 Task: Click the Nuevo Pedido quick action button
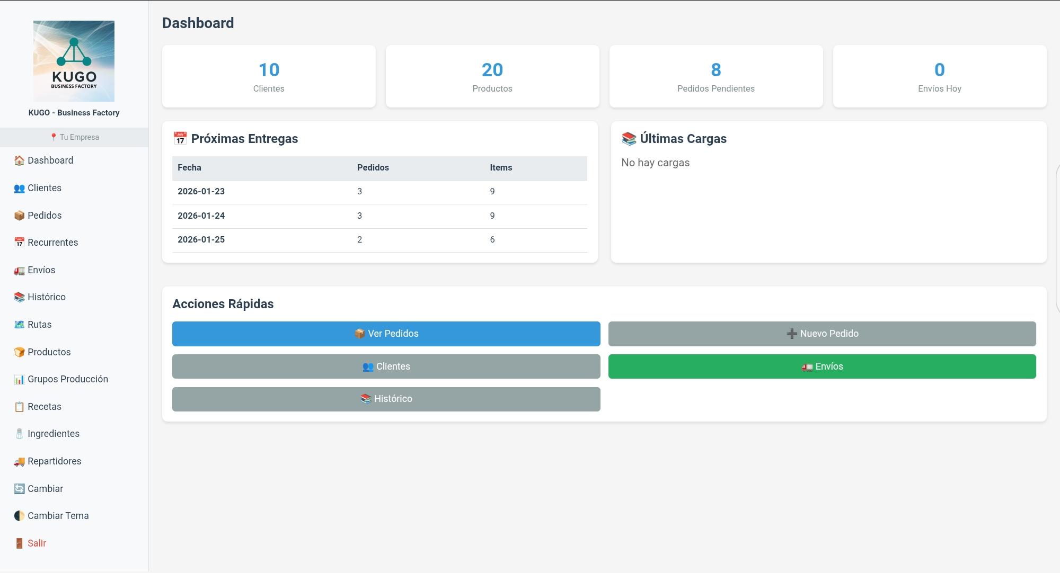(x=821, y=334)
